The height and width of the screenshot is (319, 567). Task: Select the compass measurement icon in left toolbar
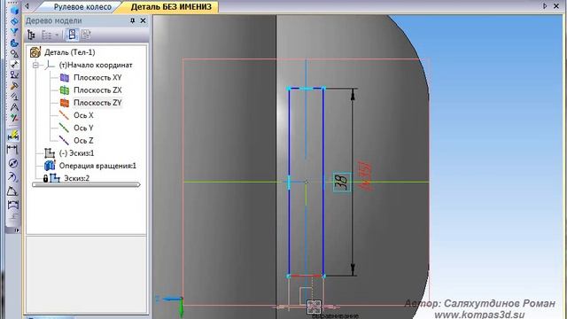pyautogui.click(x=14, y=107)
